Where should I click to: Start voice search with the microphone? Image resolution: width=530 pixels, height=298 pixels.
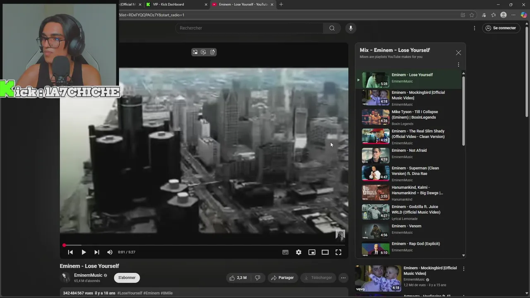pos(351,28)
